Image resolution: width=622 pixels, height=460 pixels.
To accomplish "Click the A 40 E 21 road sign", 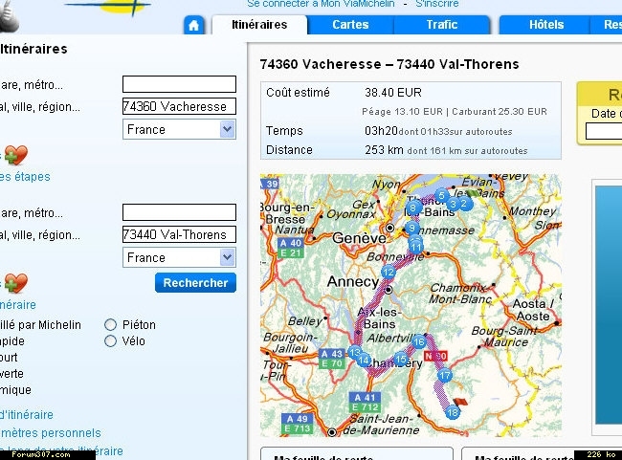I will click(290, 248).
